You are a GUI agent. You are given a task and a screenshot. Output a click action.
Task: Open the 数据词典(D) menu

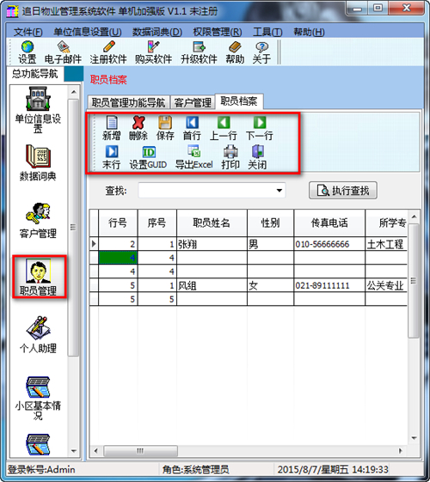click(x=157, y=32)
